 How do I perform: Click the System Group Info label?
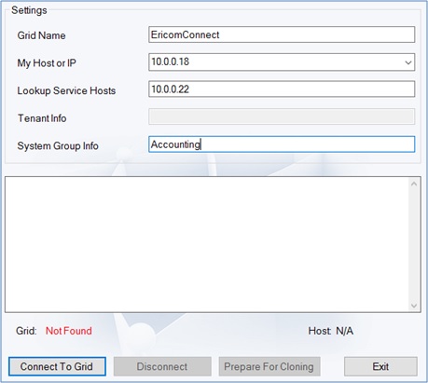pos(58,145)
